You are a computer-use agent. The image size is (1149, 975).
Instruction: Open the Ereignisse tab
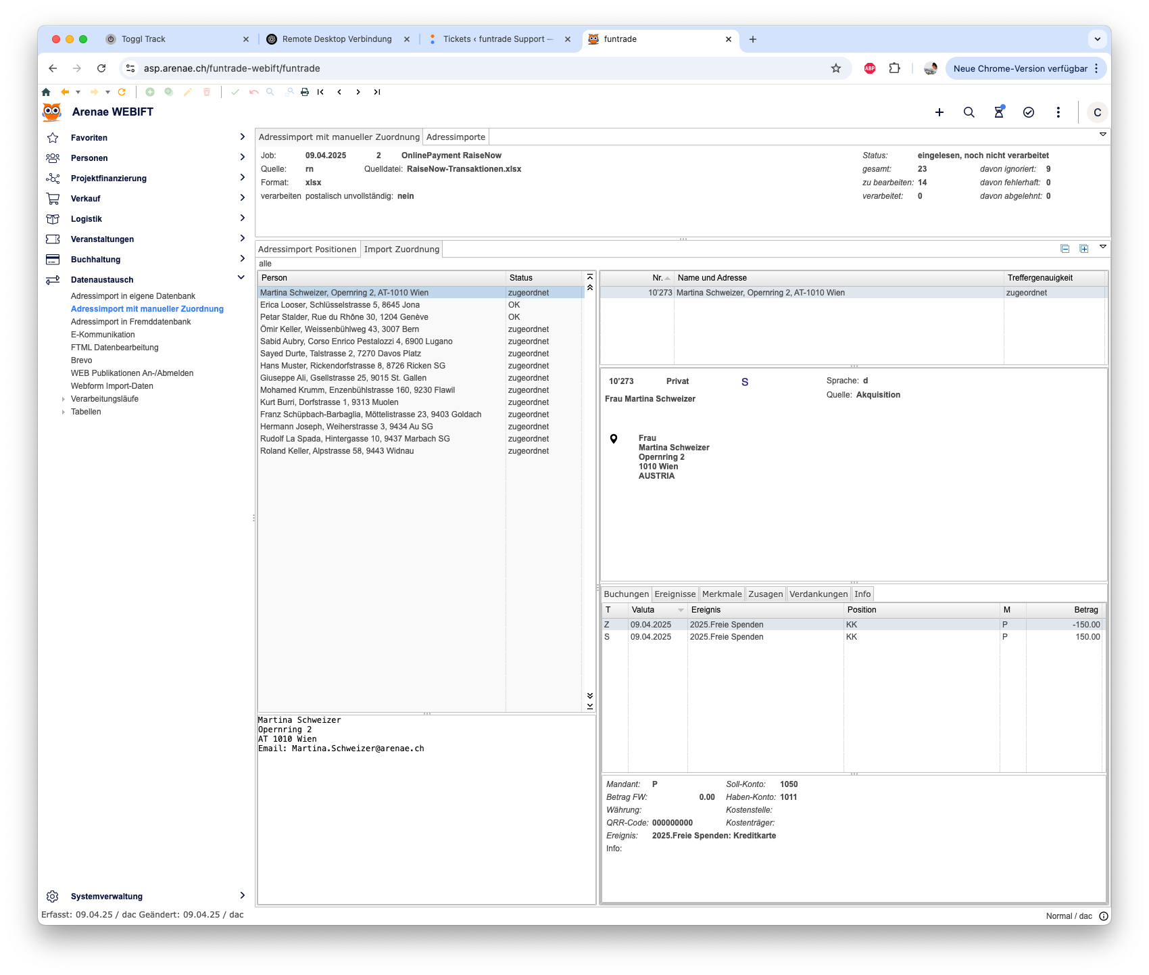(675, 594)
